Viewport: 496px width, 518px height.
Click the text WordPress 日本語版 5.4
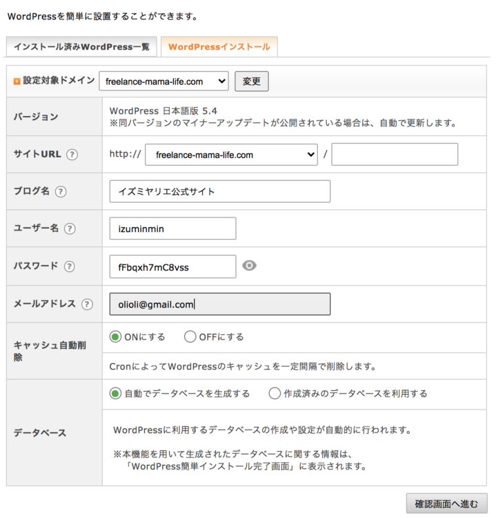click(x=163, y=111)
